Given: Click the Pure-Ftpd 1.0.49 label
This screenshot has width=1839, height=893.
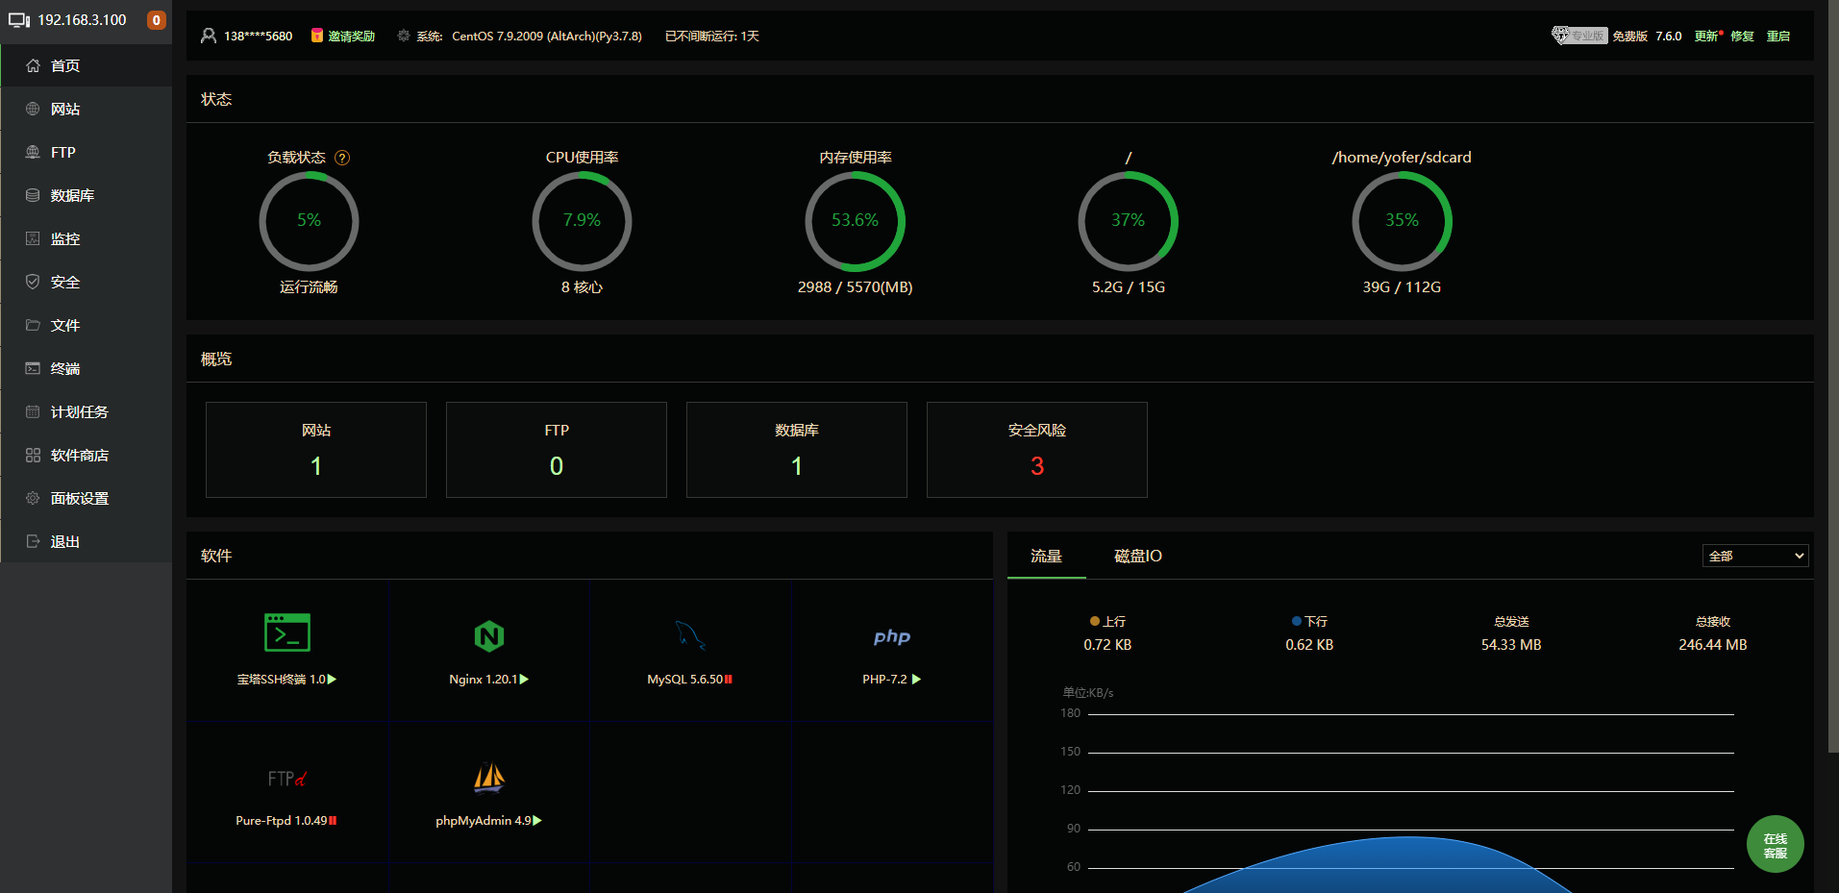Looking at the screenshot, I should click(x=281, y=820).
